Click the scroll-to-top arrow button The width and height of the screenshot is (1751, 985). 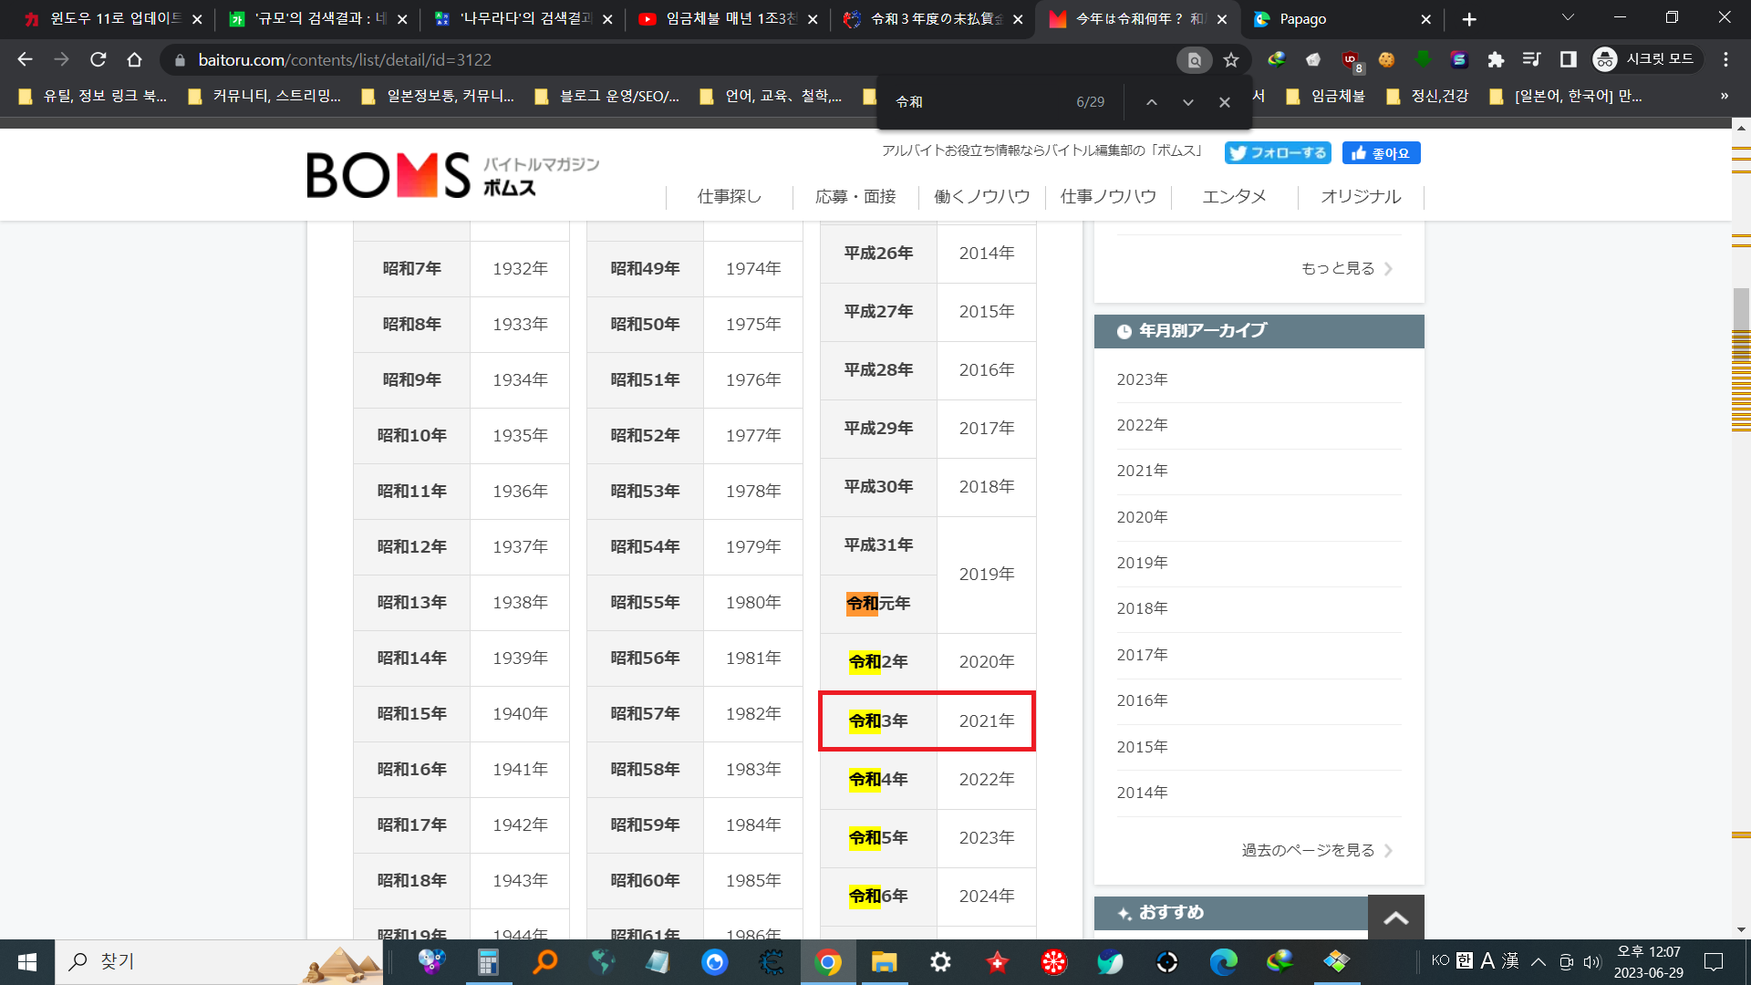point(1395,918)
